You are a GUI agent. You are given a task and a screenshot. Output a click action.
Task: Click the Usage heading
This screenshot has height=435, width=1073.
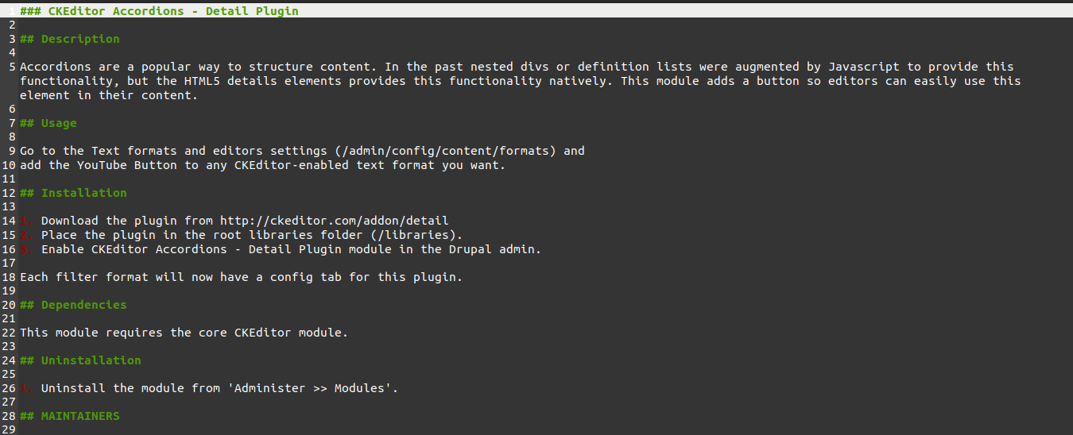click(x=59, y=123)
